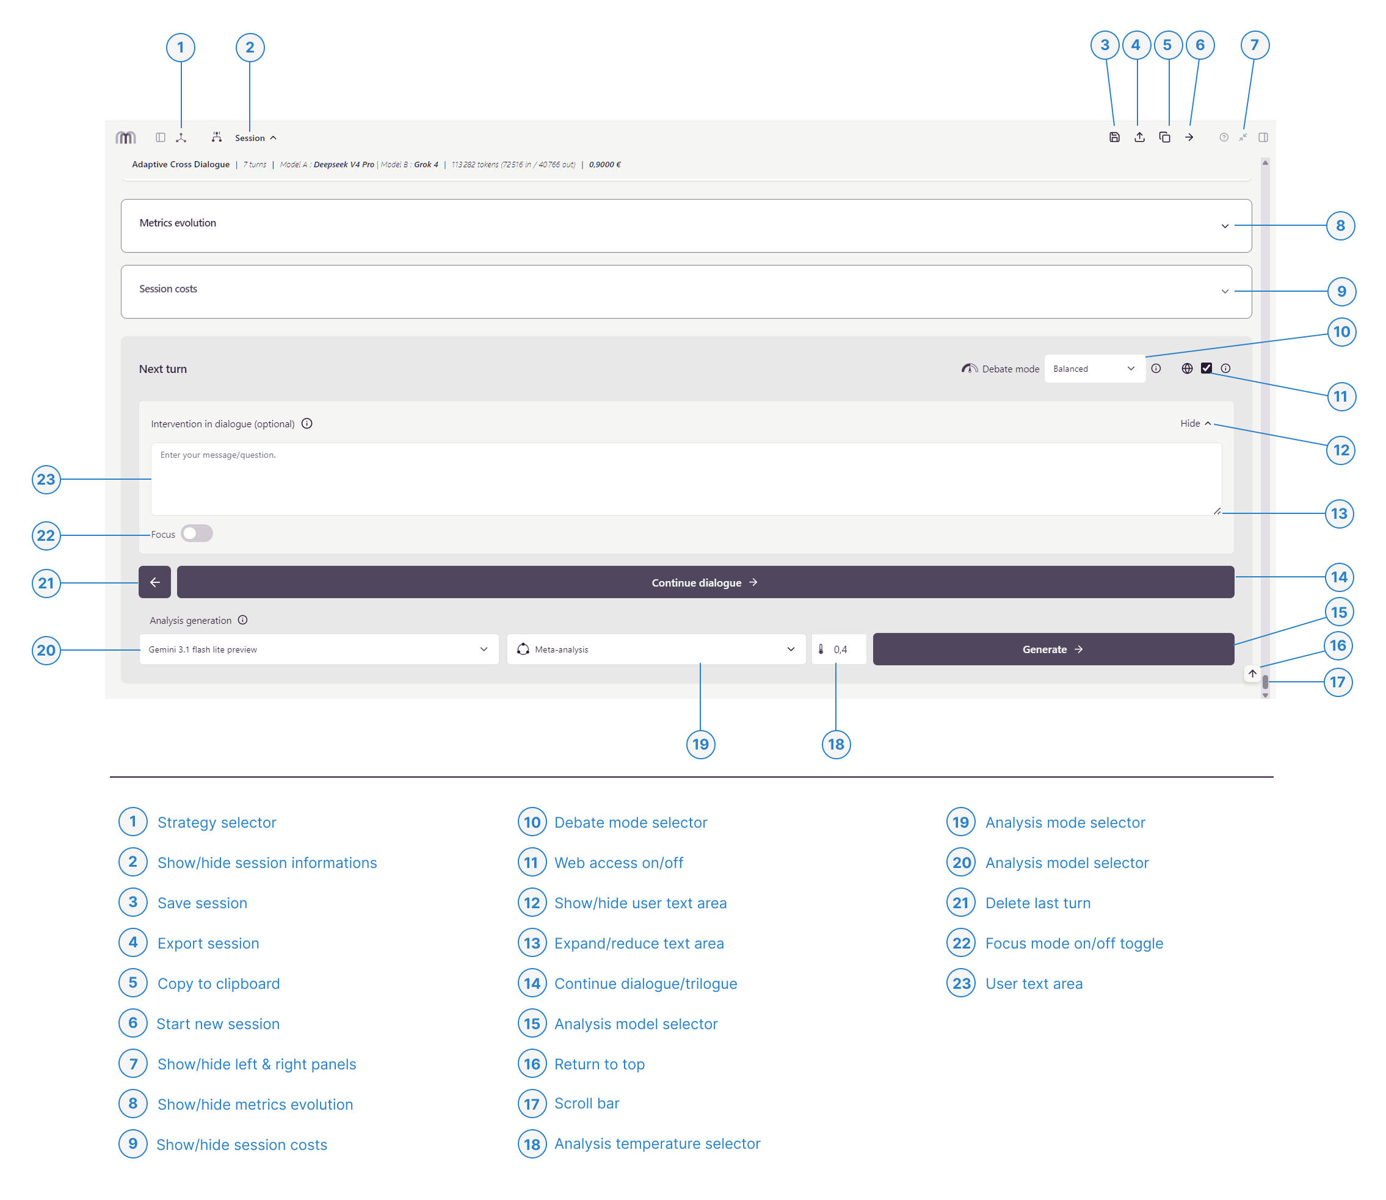The image size is (1386, 1200).
Task: Toggle the left panel icon beside logo
Action: 160,137
